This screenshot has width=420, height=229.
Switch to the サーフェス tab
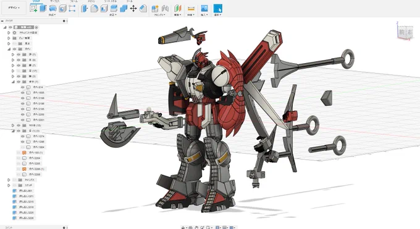(x=54, y=1)
